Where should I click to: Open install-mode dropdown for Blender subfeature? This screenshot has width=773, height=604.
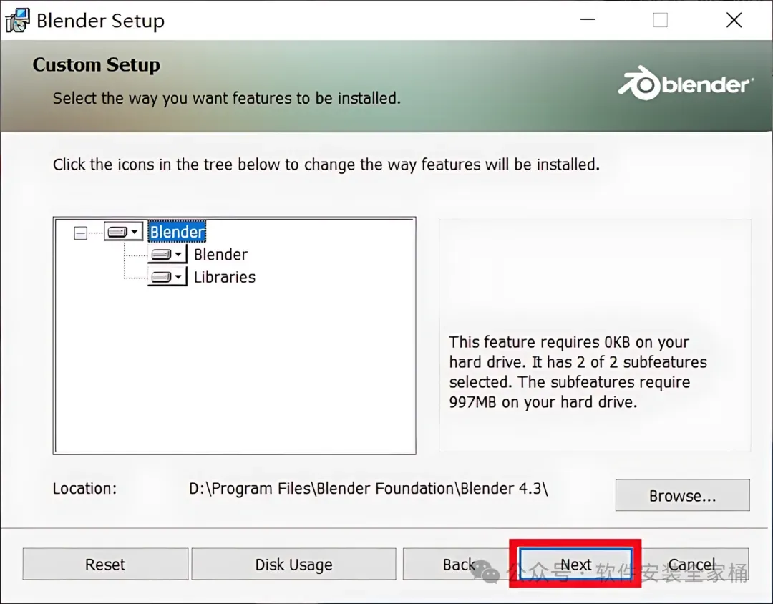pos(167,255)
